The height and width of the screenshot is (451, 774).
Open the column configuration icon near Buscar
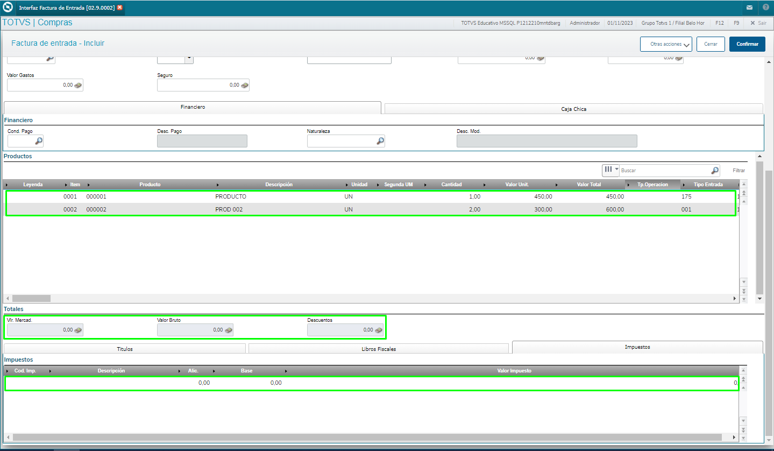pos(610,170)
